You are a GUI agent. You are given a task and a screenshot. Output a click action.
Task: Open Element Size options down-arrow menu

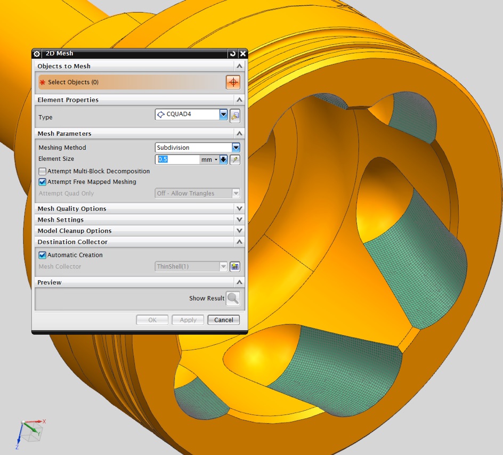tap(224, 159)
